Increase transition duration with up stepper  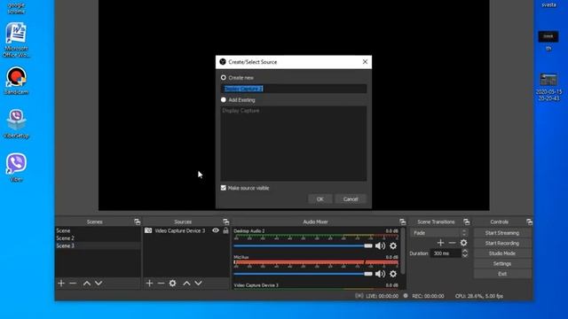(465, 251)
